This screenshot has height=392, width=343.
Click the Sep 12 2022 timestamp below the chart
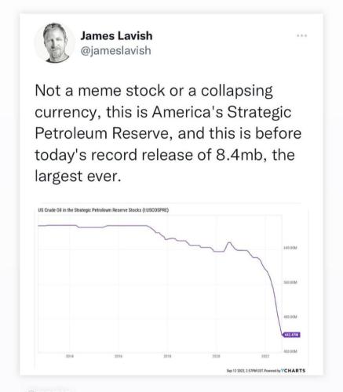coord(245,371)
